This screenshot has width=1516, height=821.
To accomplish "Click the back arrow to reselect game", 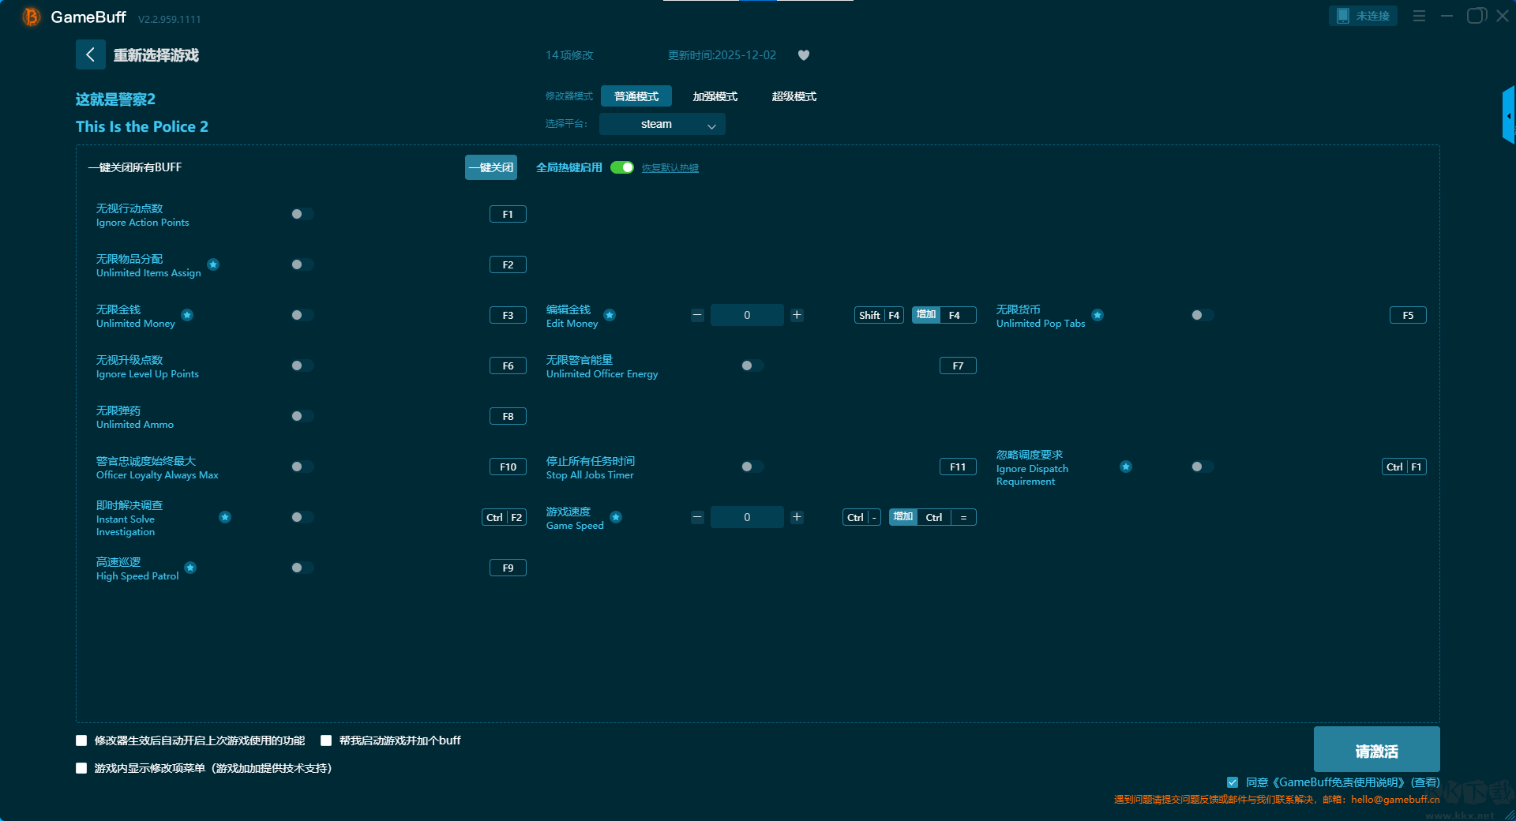I will click(90, 54).
